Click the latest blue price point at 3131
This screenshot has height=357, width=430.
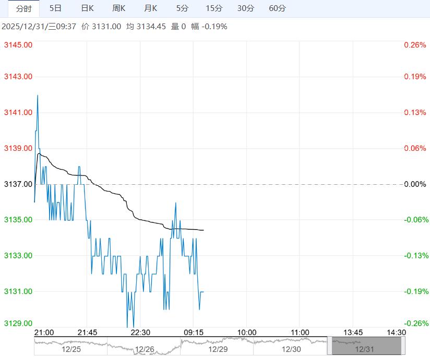point(202,292)
